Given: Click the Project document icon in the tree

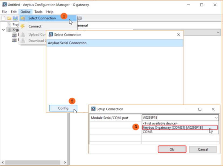Looking at the screenshot, I should click(x=9, y=24).
